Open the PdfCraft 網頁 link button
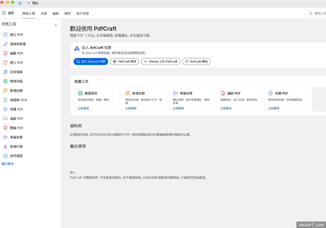The image size is (326, 228). tap(124, 62)
